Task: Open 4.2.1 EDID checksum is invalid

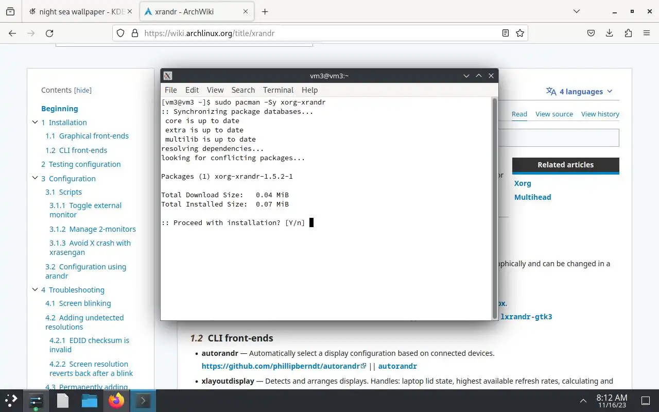Action: [x=89, y=345]
